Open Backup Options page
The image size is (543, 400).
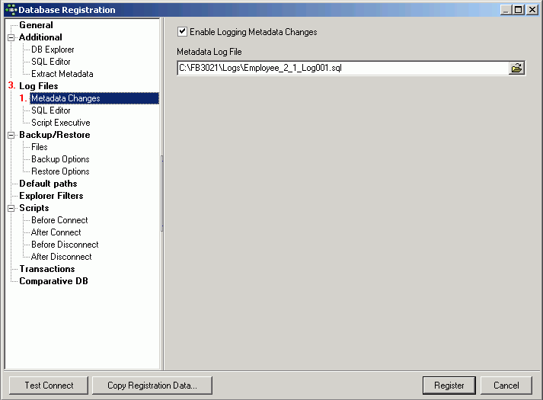pyautogui.click(x=60, y=159)
